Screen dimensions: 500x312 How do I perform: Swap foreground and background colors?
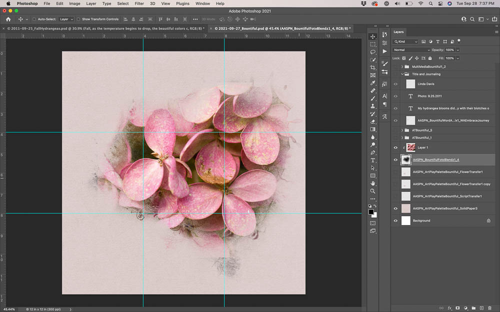pos(375,206)
